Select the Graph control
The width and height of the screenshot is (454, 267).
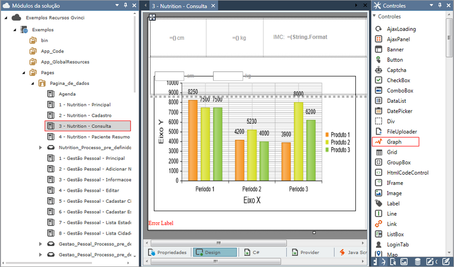pos(395,142)
